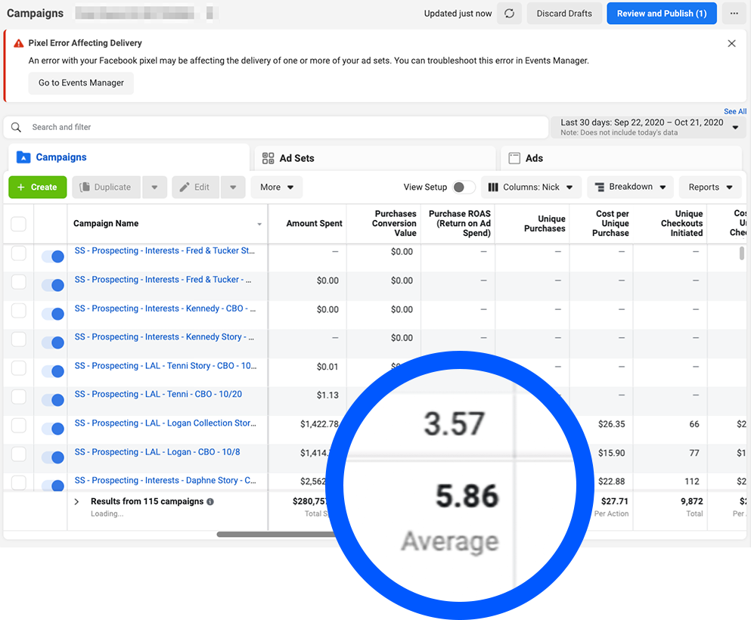Click the Unique Purchases column header

pyautogui.click(x=545, y=224)
